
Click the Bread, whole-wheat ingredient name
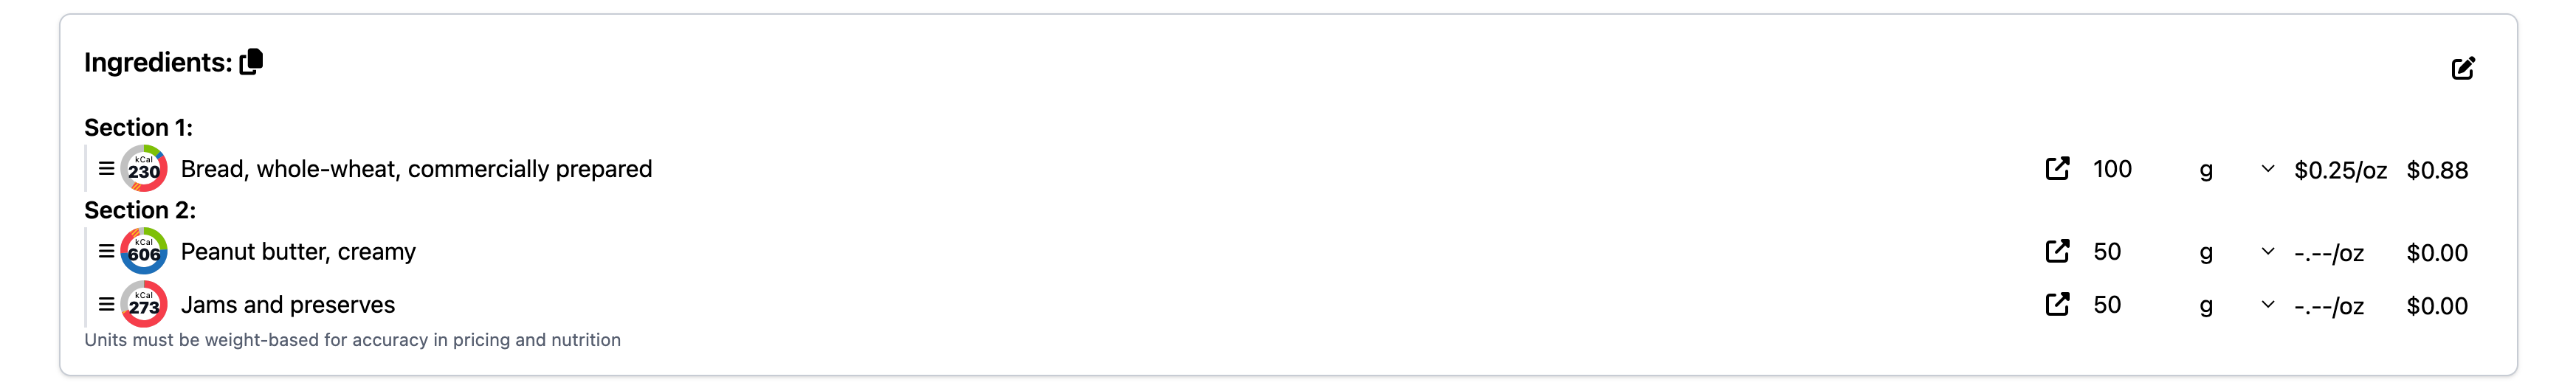pos(416,170)
